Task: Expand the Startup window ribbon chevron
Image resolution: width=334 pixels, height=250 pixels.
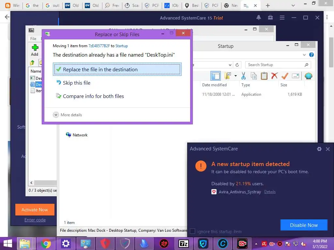Action: coord(304,55)
